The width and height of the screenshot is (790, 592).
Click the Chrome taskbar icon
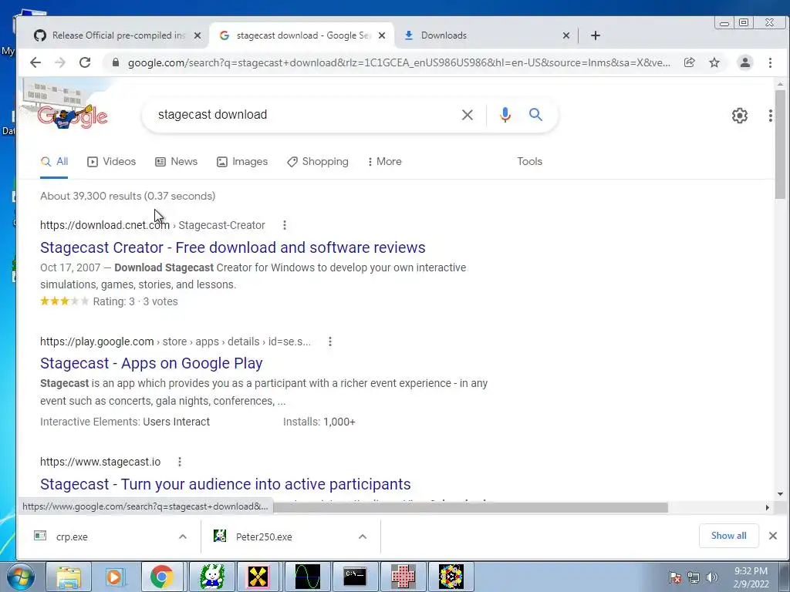click(x=162, y=577)
